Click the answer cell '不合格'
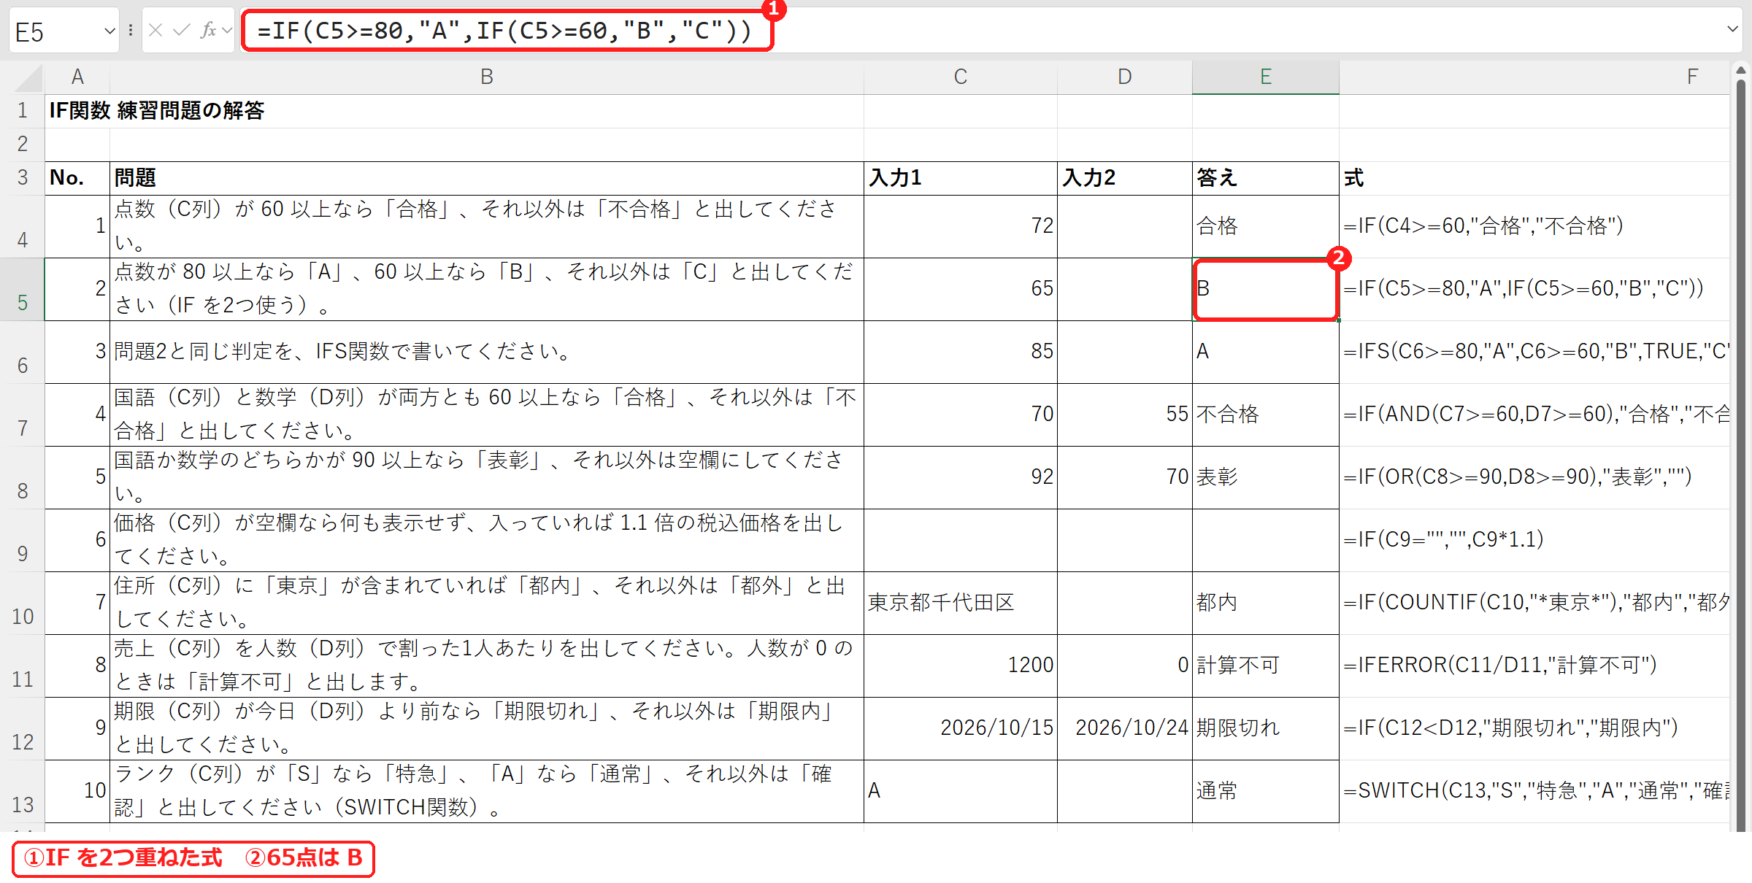The width and height of the screenshot is (1752, 883). point(1266,414)
